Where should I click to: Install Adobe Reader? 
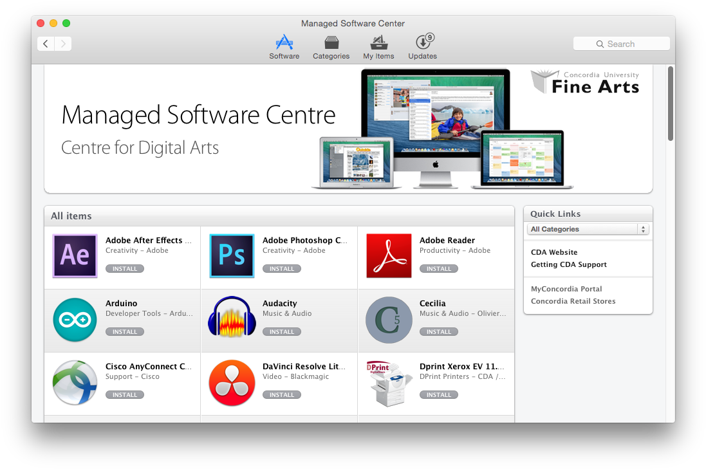439,269
